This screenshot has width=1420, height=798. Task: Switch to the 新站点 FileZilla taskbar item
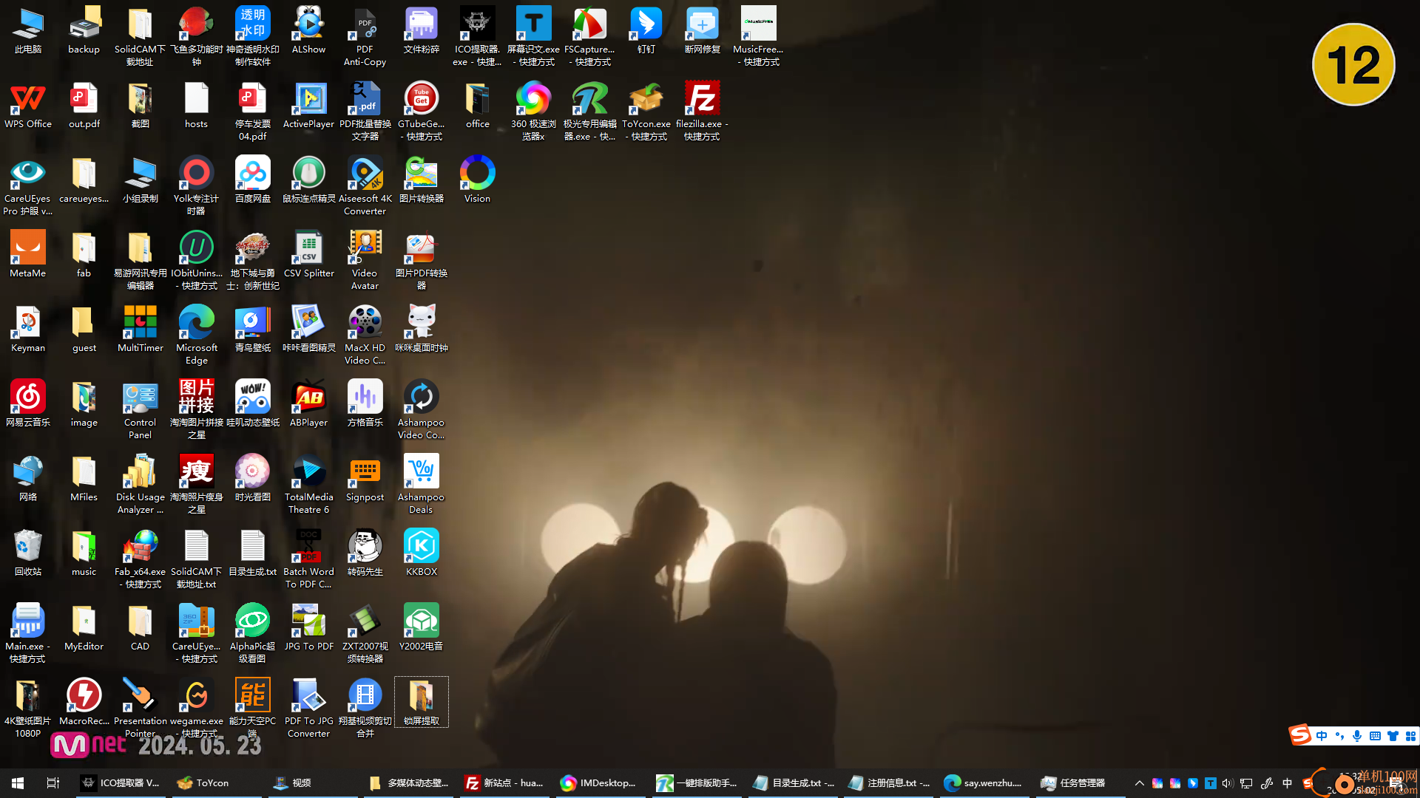505,782
